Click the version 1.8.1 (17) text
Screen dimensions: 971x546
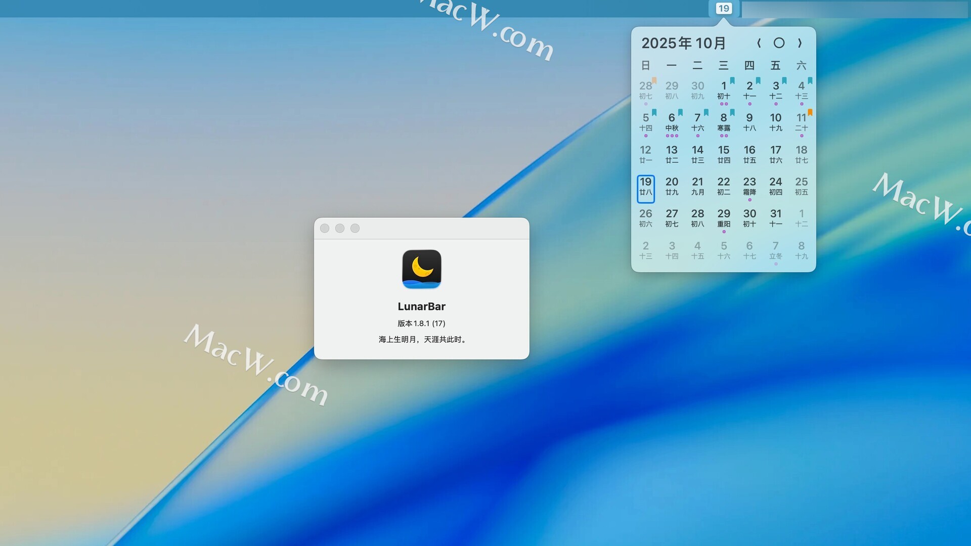[421, 324]
